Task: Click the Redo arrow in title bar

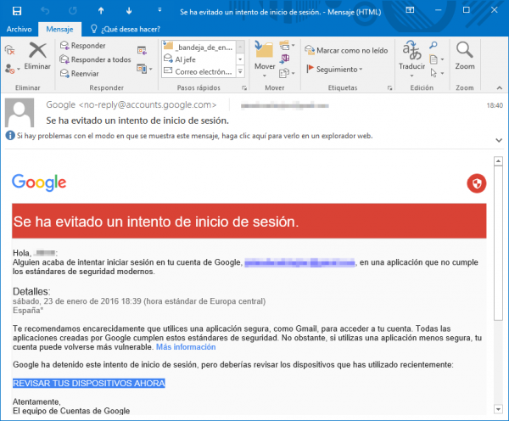Action: [x=73, y=11]
